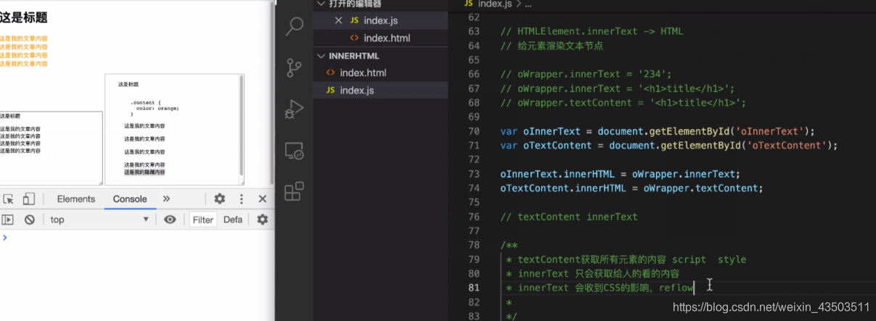This screenshot has width=876, height=321.
Task: Open the 'top' JavaScript context dropdown
Action: pyautogui.click(x=99, y=220)
